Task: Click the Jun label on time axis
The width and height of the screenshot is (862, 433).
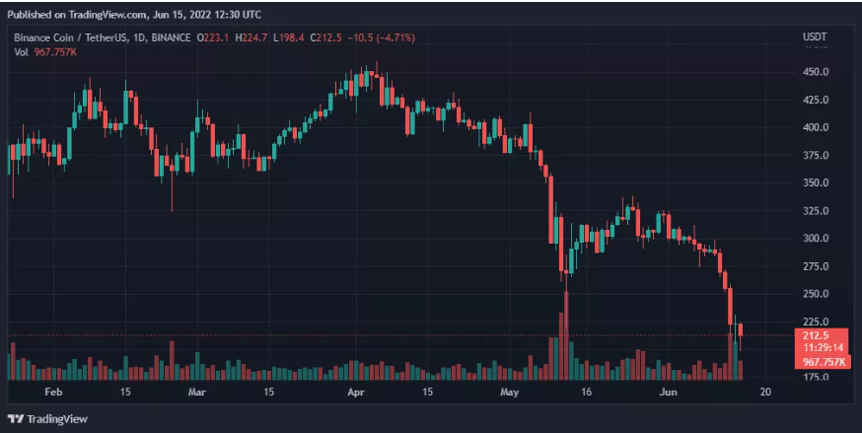Action: pos(666,392)
